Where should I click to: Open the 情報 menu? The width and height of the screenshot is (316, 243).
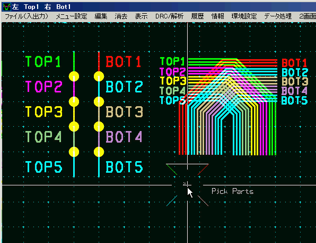(x=218, y=16)
